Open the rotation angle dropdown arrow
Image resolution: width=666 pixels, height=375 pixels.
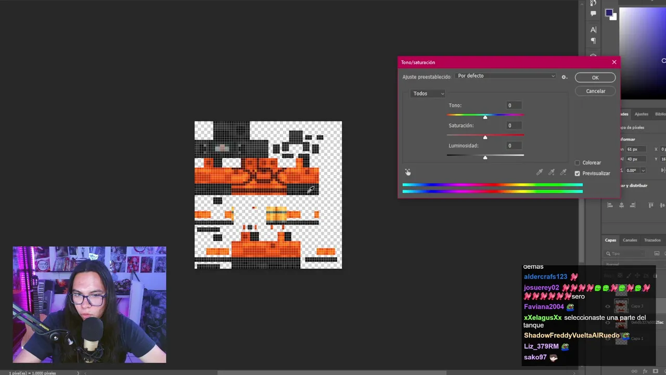point(643,170)
